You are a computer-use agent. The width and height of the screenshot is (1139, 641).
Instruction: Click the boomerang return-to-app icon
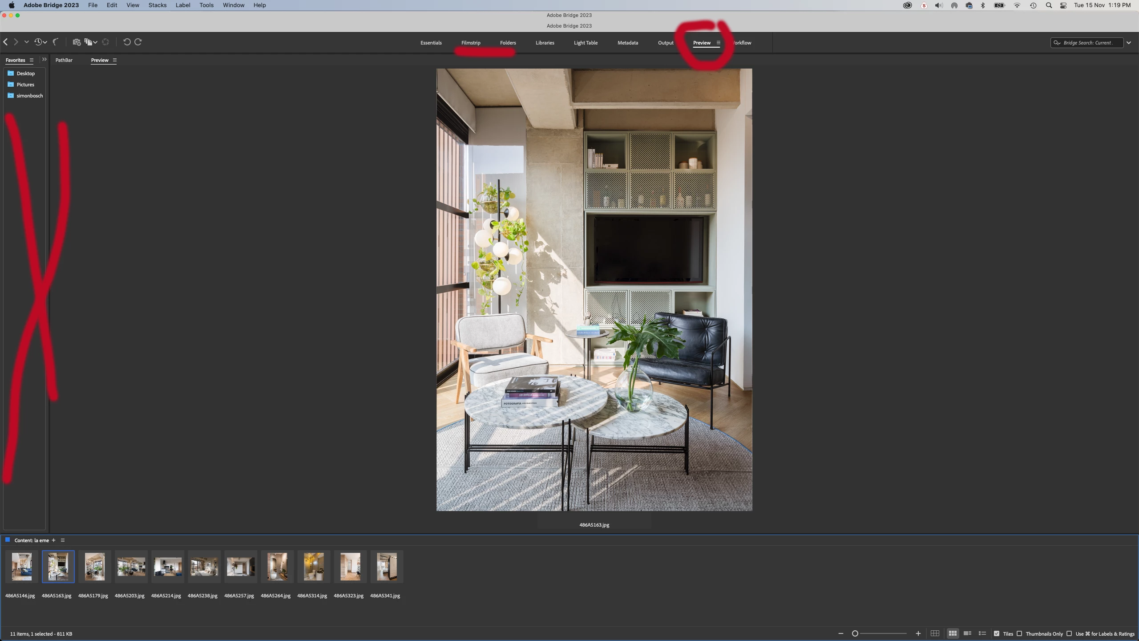(x=56, y=42)
